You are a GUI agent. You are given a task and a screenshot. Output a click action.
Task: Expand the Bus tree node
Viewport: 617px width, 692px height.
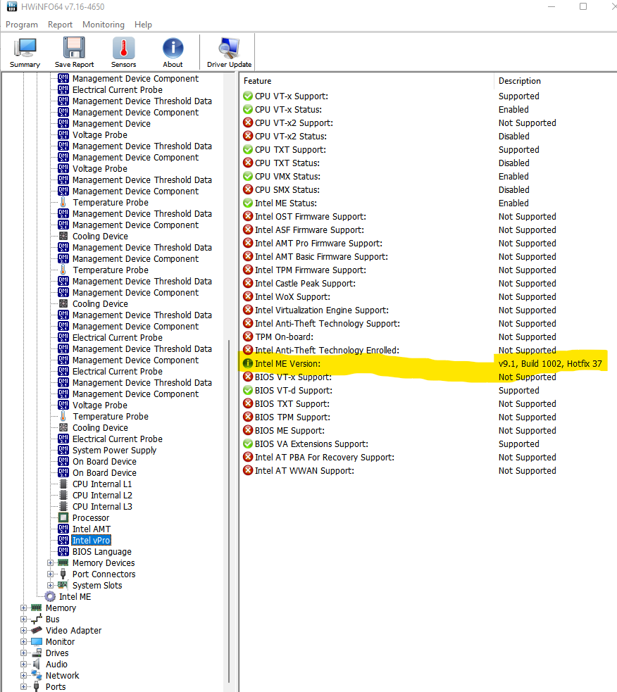[x=23, y=619]
